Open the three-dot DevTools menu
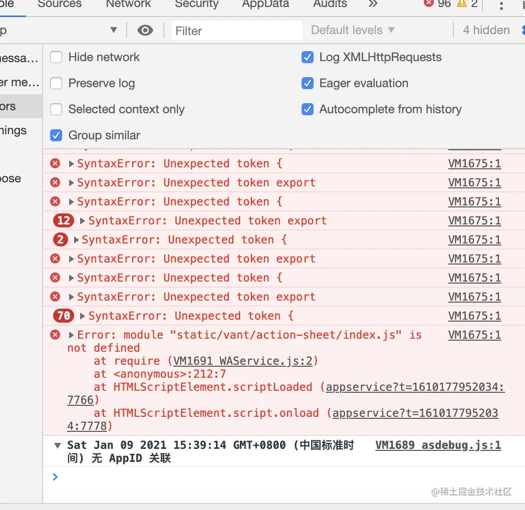The width and height of the screenshot is (525, 510). coord(501,6)
